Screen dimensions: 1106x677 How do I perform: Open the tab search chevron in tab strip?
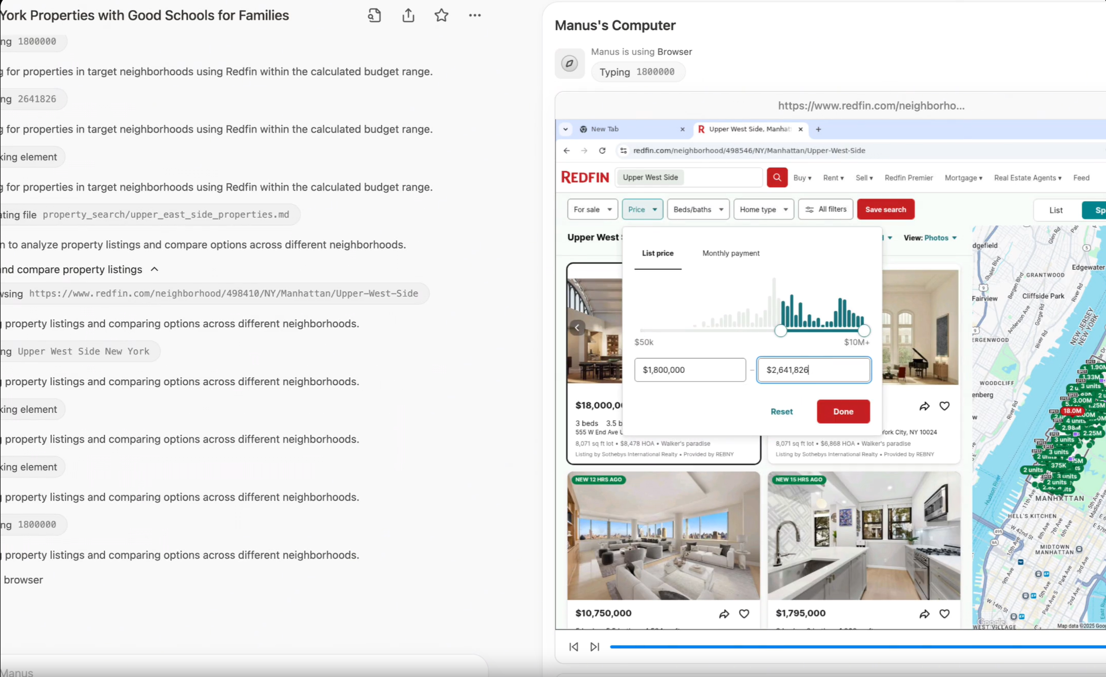(x=565, y=129)
